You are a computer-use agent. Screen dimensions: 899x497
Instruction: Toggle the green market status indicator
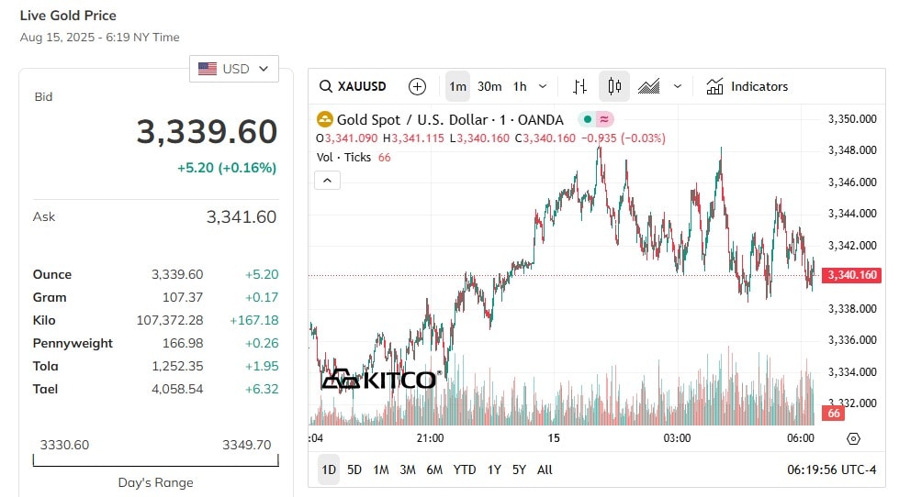tap(587, 119)
